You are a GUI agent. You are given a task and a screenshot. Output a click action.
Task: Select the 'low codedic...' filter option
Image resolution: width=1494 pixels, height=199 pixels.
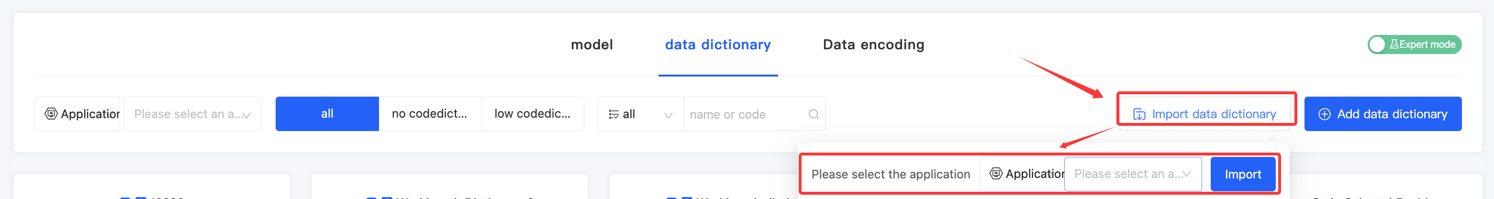coord(532,114)
